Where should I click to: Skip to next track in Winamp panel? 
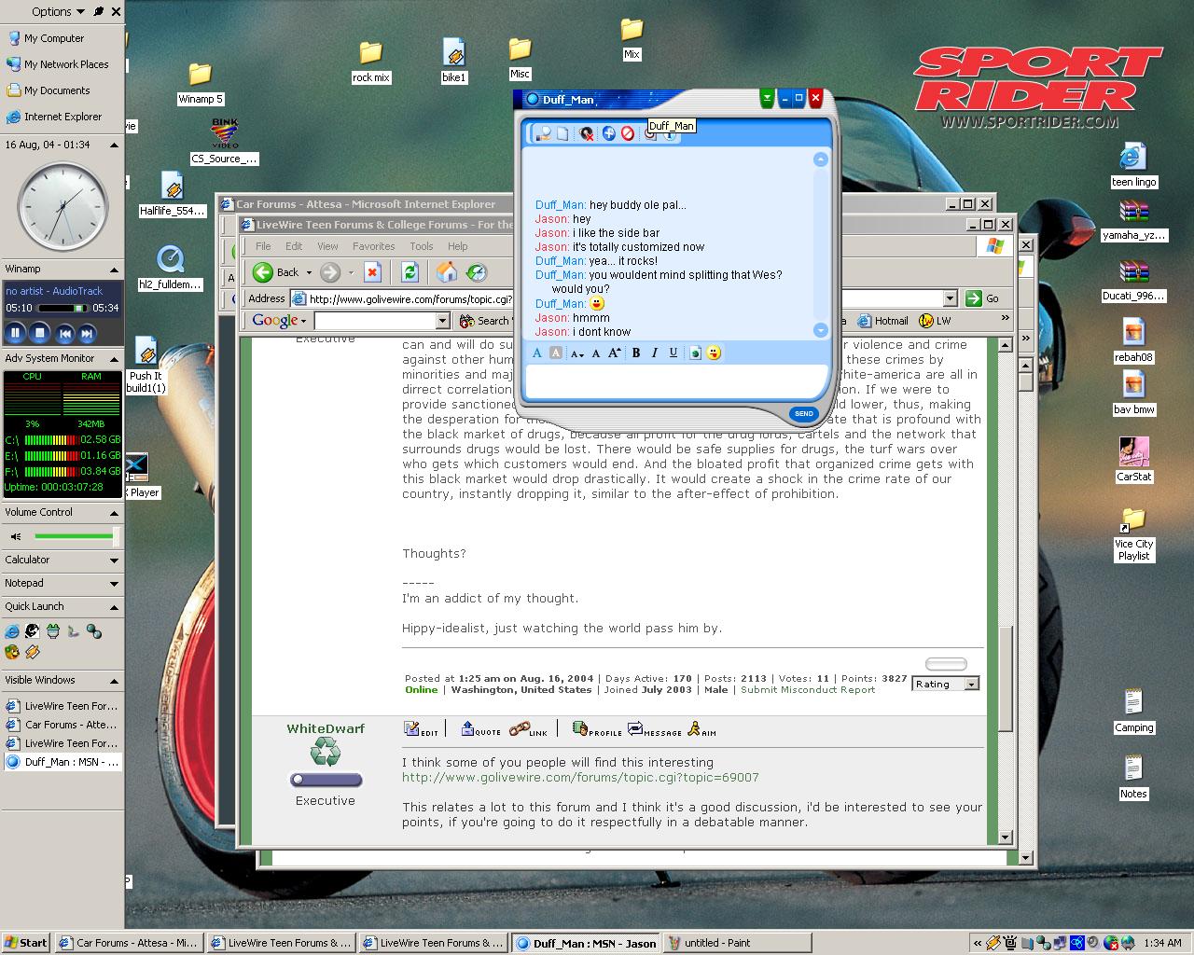coord(87,332)
